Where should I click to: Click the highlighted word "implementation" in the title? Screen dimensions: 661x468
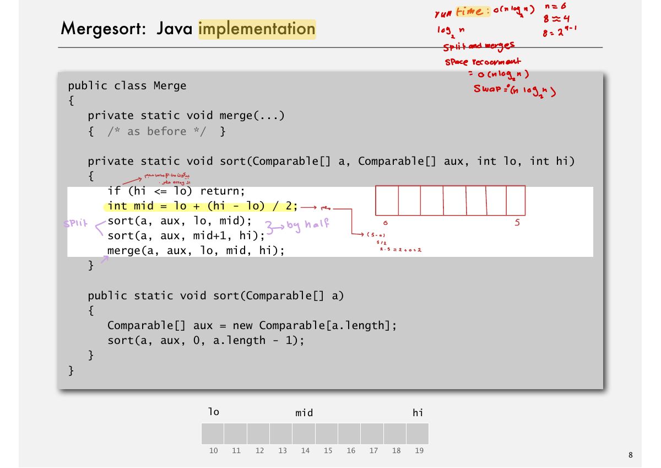(257, 29)
